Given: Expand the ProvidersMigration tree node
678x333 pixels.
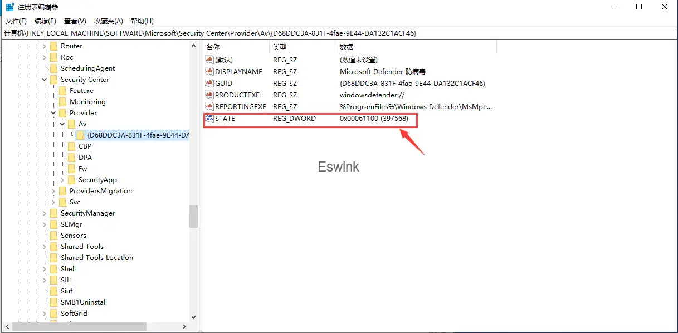Looking at the screenshot, I should pyautogui.click(x=53, y=191).
